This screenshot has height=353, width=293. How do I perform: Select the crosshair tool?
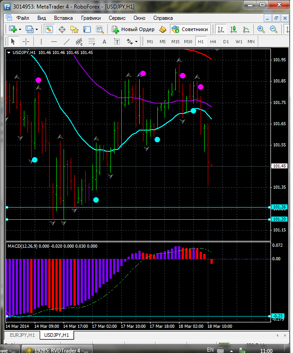(x=26, y=41)
